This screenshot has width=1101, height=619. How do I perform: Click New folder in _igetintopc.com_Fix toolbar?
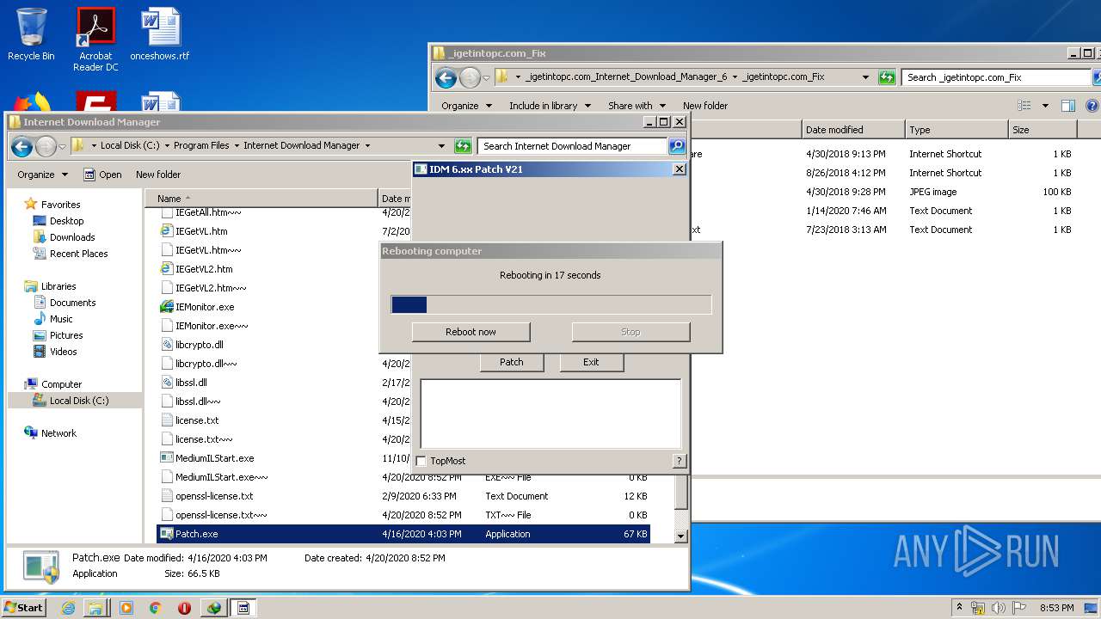(705, 106)
